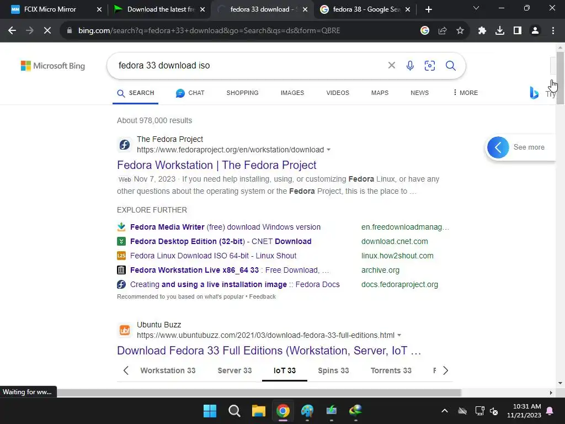Toggle the Chrome side panel icon
Viewport: 565px width, 424px height.
518,31
